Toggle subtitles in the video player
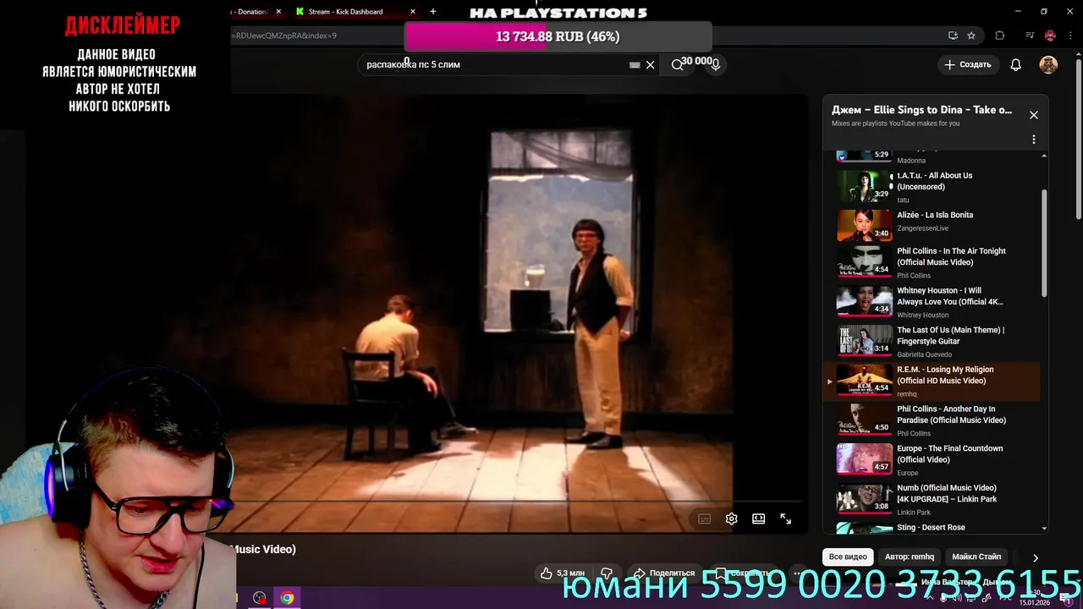1083x609 pixels. point(704,518)
